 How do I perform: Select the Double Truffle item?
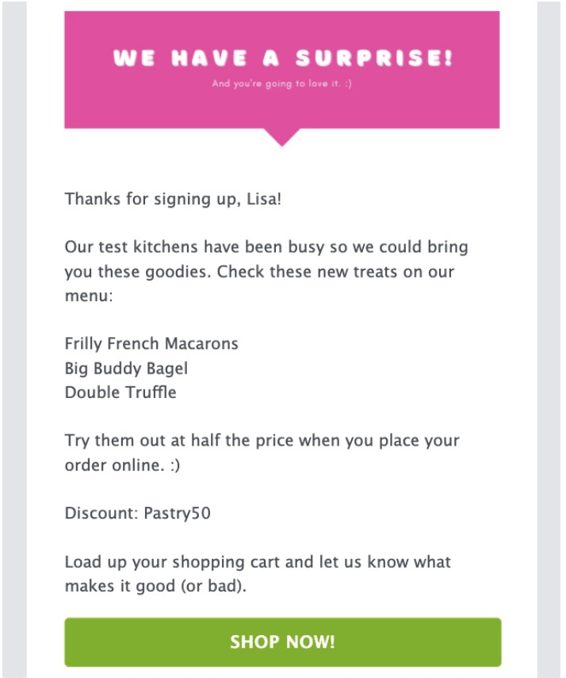point(120,392)
